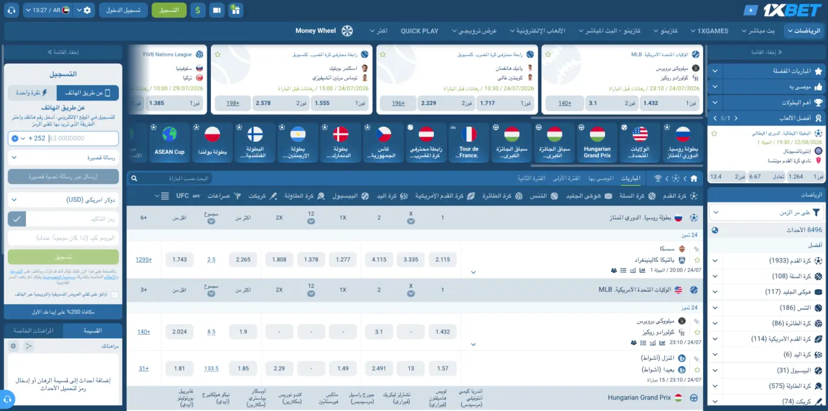The width and height of the screenshot is (828, 411).
Task: Click the search magnifier icon in match search
Action: pyautogui.click(x=135, y=179)
